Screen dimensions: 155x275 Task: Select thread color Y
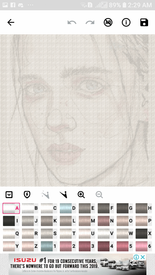pyautogui.click(x=11, y=246)
